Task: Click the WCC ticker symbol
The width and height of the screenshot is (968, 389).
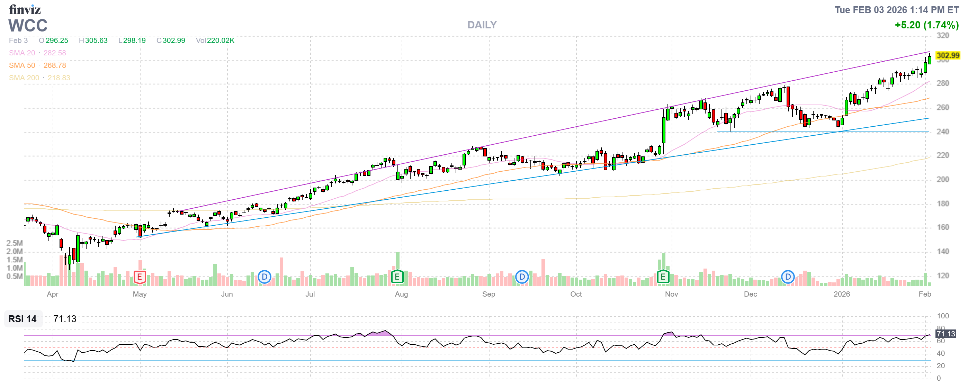Action: [28, 26]
